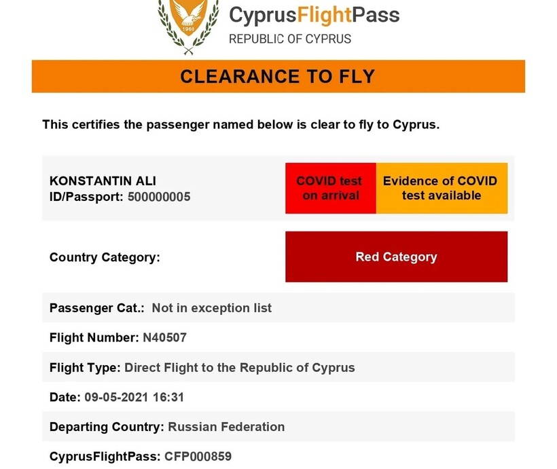
Task: Click the ID/Passport number 500000005
Action: coord(159,197)
